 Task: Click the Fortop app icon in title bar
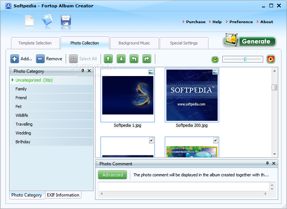[8, 6]
